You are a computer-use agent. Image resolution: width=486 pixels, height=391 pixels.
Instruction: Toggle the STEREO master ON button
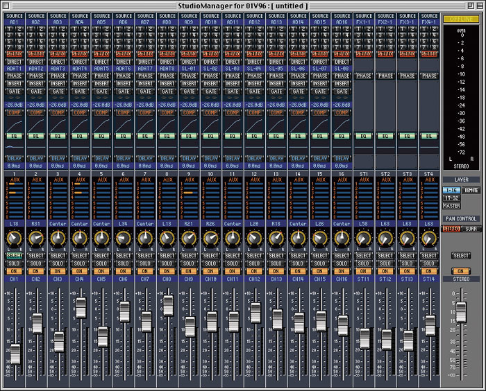click(460, 271)
